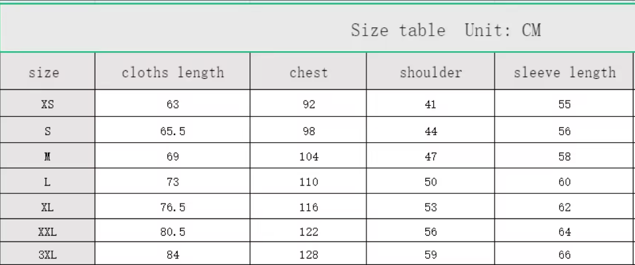Click the XXL size cell
The width and height of the screenshot is (635, 265).
48,232
